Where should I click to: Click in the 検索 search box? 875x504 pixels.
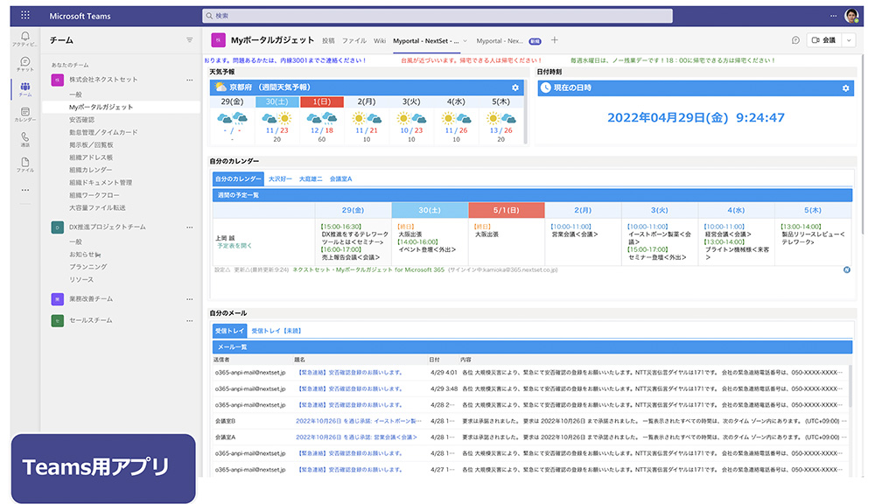point(437,16)
